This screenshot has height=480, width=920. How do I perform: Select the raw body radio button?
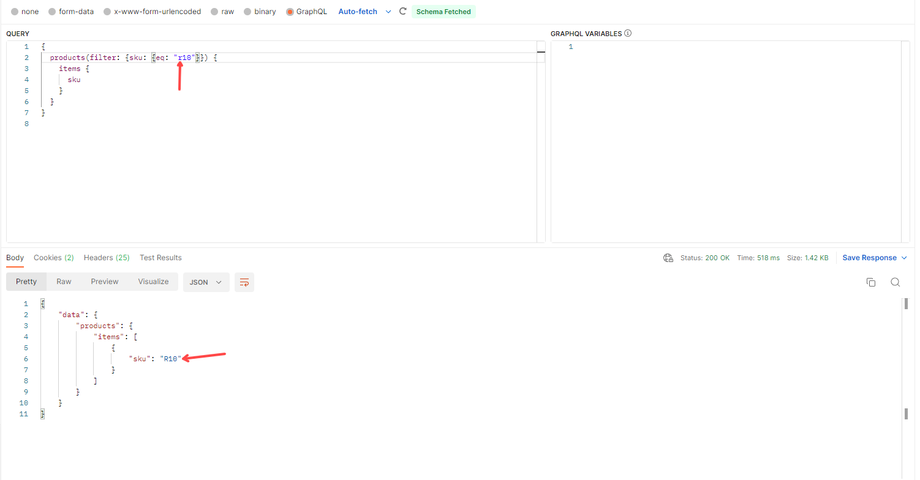tap(214, 12)
